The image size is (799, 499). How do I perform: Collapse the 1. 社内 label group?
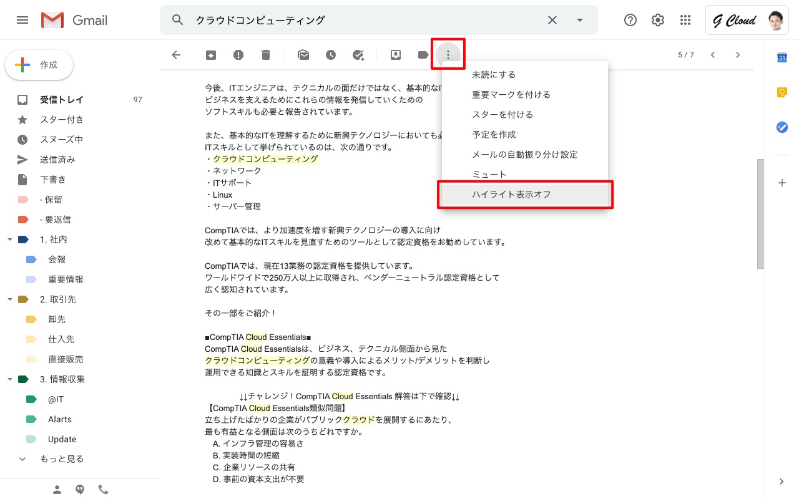[9, 240]
